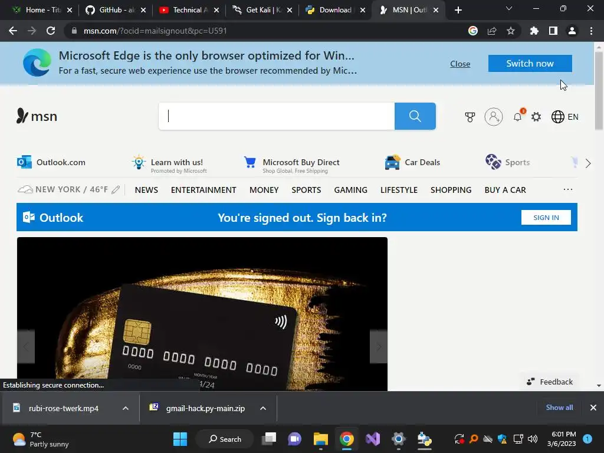The width and height of the screenshot is (604, 453).
Task: Close the downloads bar
Action: click(x=593, y=408)
